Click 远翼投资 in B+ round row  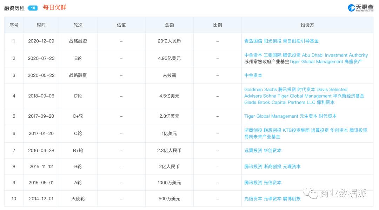click(x=253, y=151)
